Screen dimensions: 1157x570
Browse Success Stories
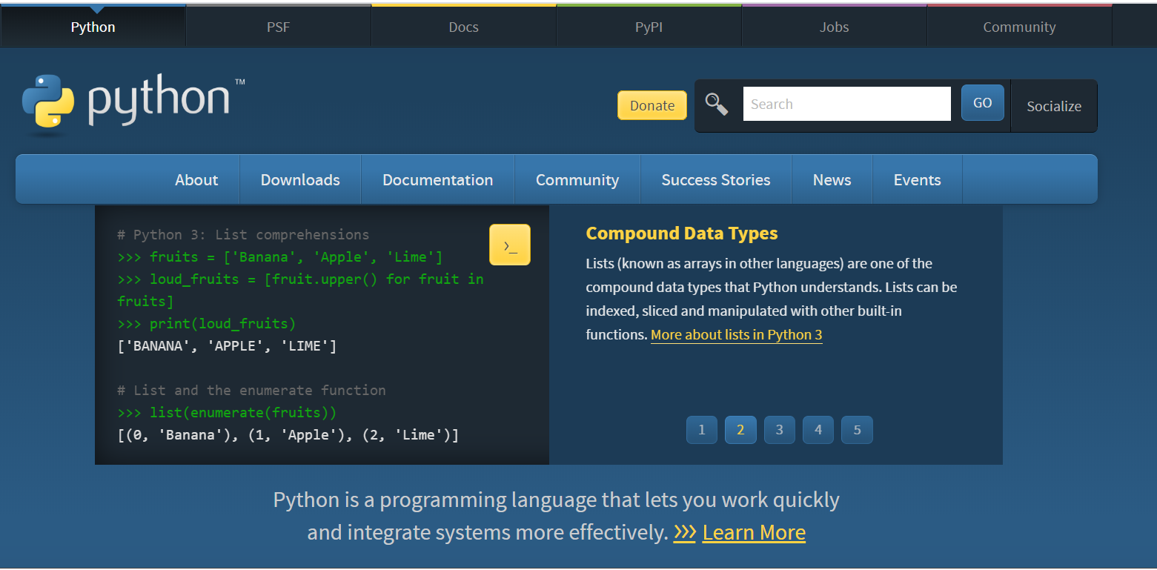point(715,179)
